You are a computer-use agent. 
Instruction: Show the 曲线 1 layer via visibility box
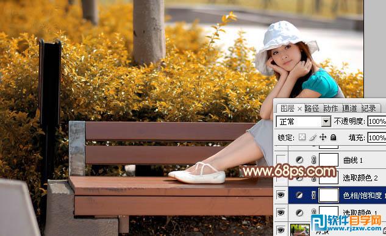click(x=281, y=160)
